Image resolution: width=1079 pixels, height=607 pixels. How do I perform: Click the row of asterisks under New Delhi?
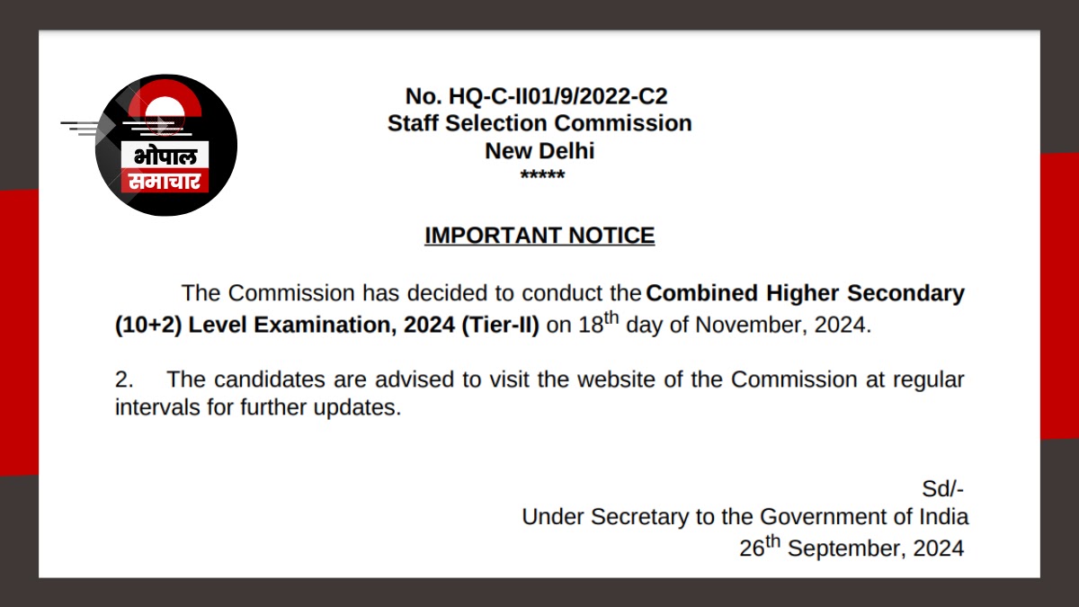pyautogui.click(x=542, y=175)
